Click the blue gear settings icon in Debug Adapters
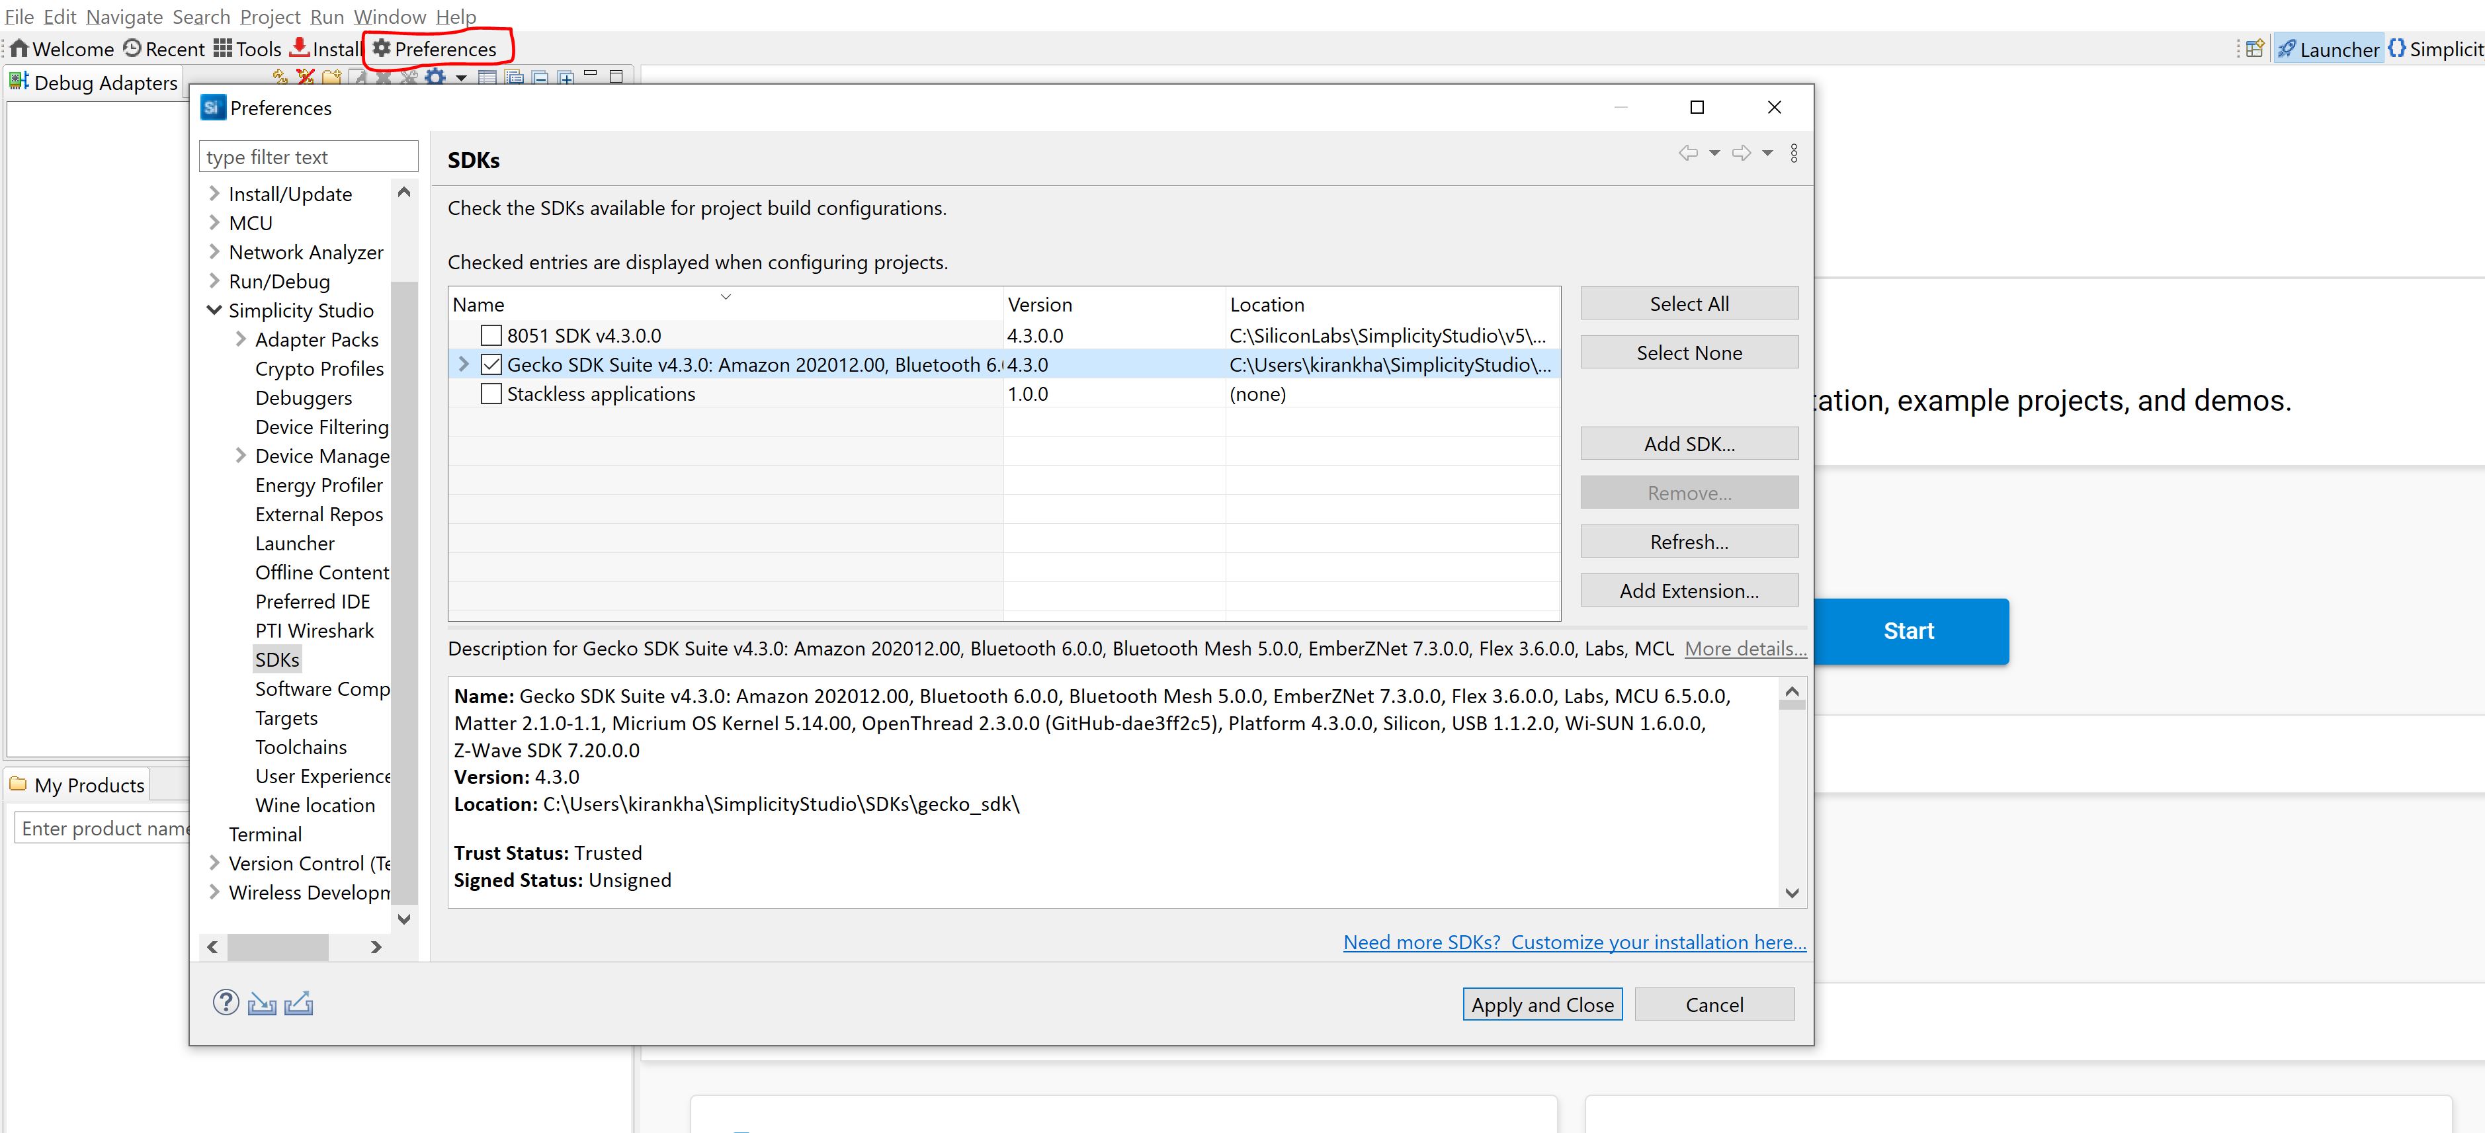Screen dimensions: 2485x1133 436,76
